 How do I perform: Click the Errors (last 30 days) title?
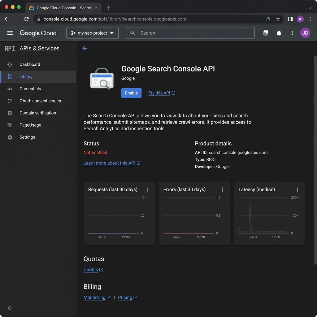(185, 189)
